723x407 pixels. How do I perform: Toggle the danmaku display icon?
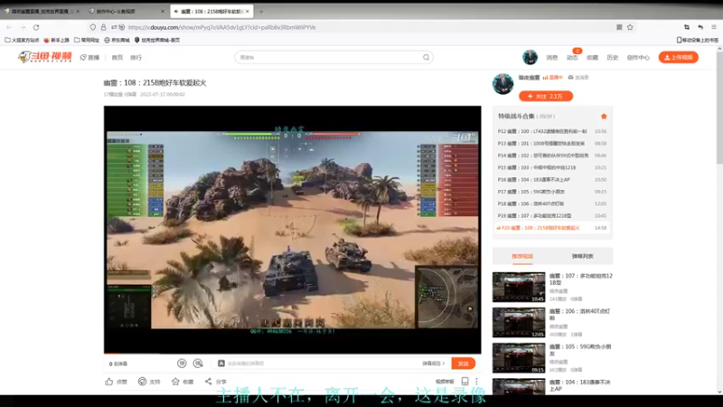coord(182,364)
